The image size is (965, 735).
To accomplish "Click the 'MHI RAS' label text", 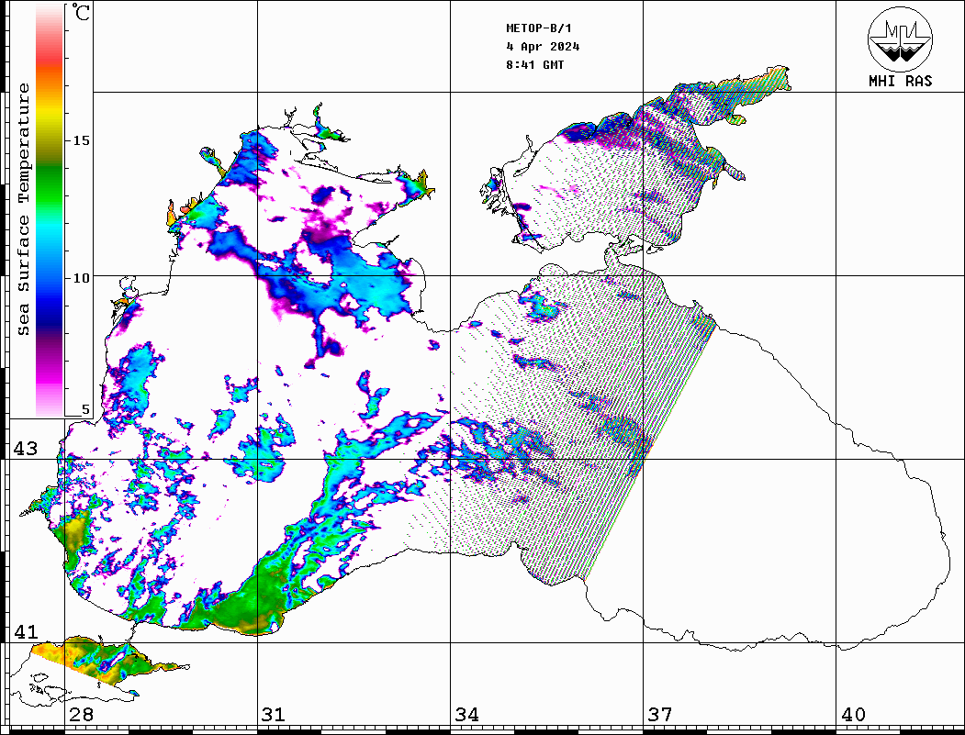I will point(901,81).
